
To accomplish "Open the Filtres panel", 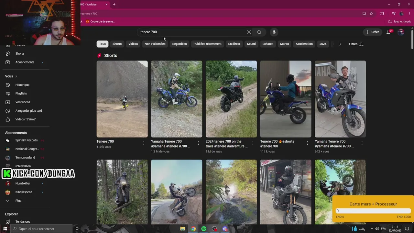I will (356, 44).
